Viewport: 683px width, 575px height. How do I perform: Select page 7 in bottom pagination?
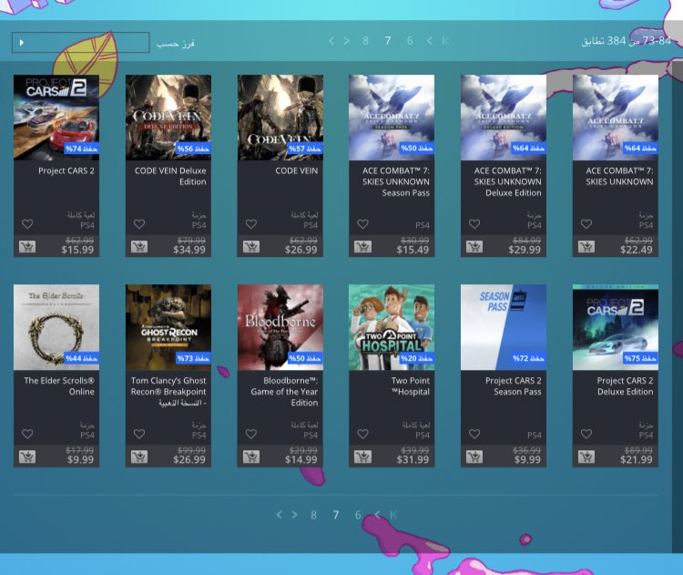point(336,515)
